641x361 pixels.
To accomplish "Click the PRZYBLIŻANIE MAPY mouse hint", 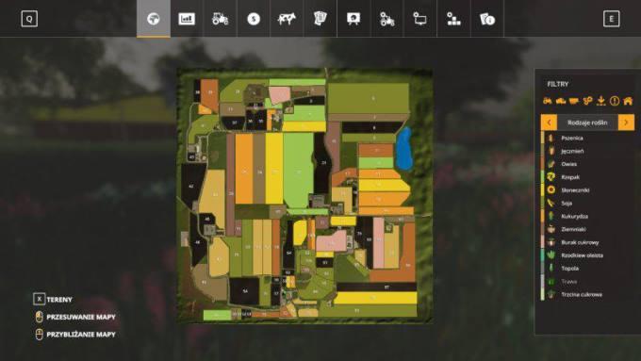I will 75,335.
